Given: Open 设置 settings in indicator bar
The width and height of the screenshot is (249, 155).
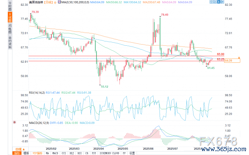Looking at the screenshot, I should 132,153.
